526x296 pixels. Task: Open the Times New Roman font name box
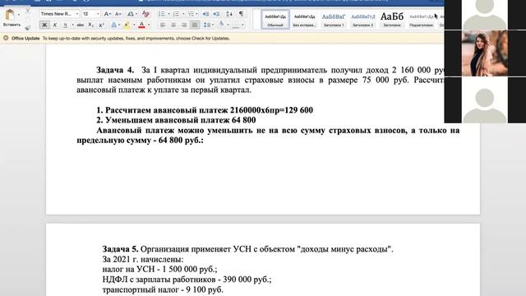(59, 14)
